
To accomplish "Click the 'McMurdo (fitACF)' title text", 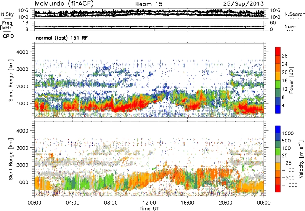I will (x=64, y=4).
